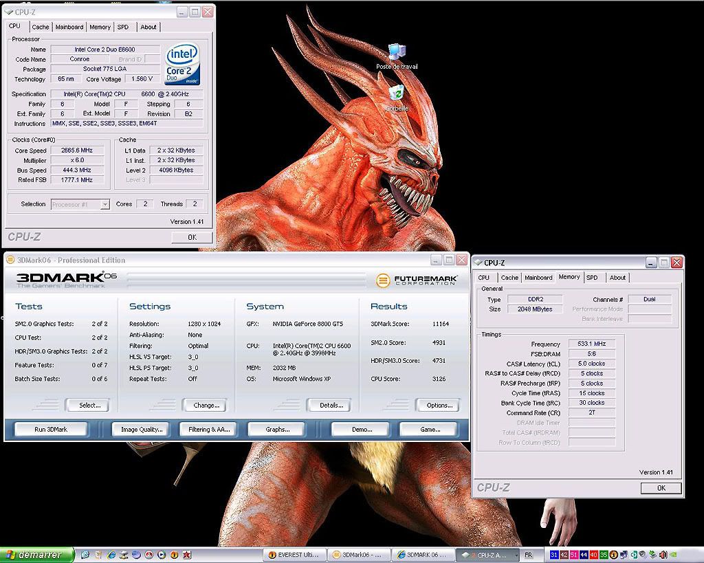Image resolution: width=704 pixels, height=563 pixels.
Task: Open Poste de travail desktop icon
Action: pos(397,54)
